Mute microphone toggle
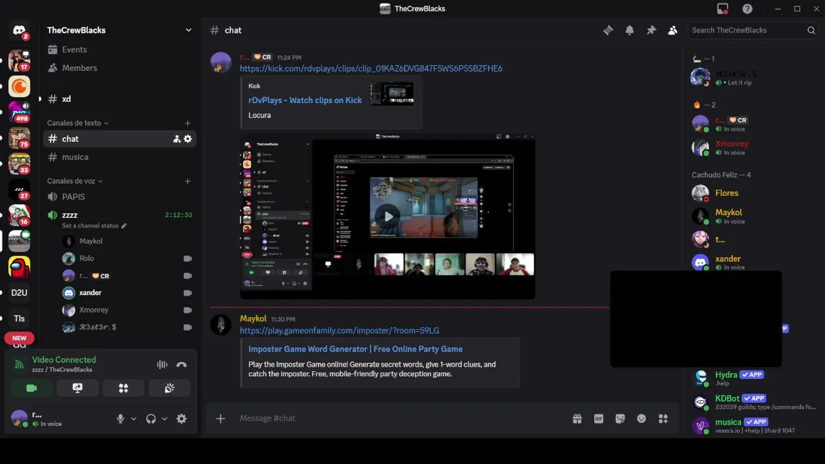The image size is (825, 464). point(121,419)
